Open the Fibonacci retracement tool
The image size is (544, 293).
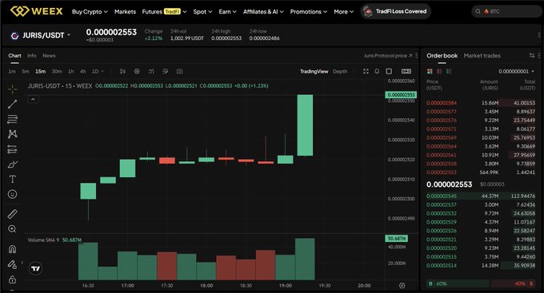click(x=13, y=119)
